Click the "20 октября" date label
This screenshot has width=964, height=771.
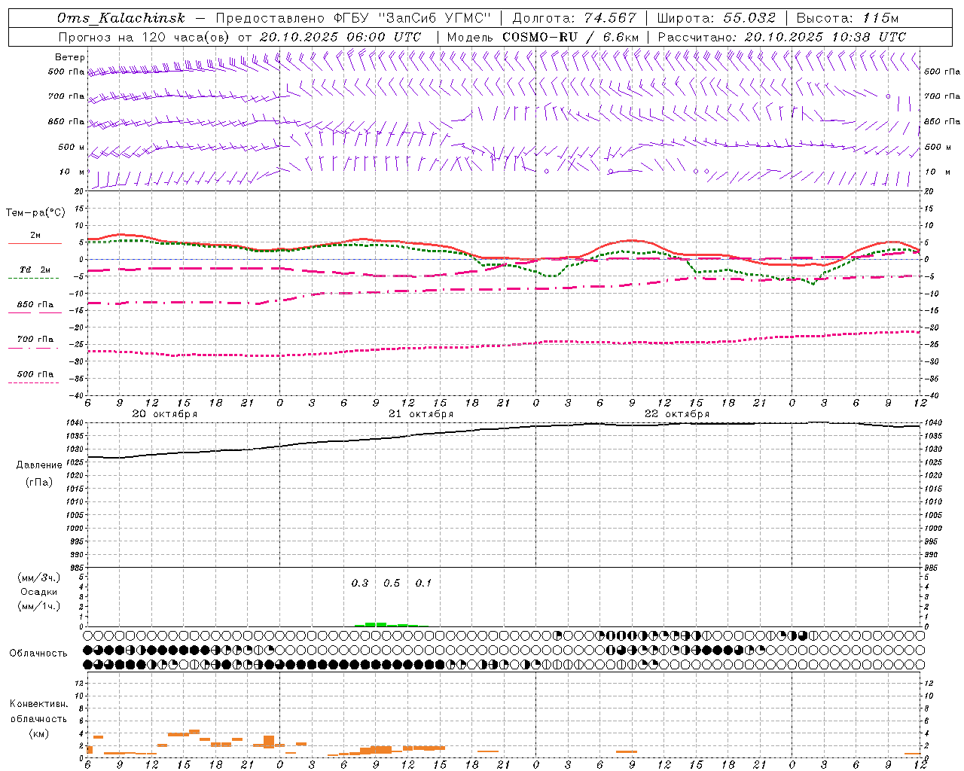165,414
